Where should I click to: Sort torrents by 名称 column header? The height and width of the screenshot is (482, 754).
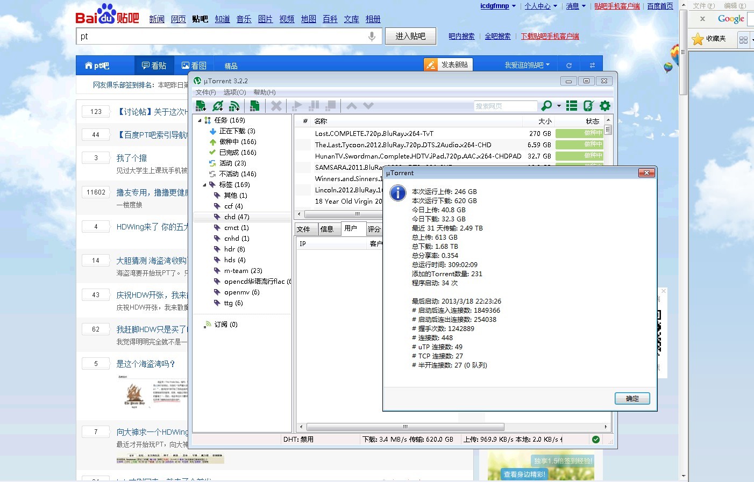(x=417, y=121)
